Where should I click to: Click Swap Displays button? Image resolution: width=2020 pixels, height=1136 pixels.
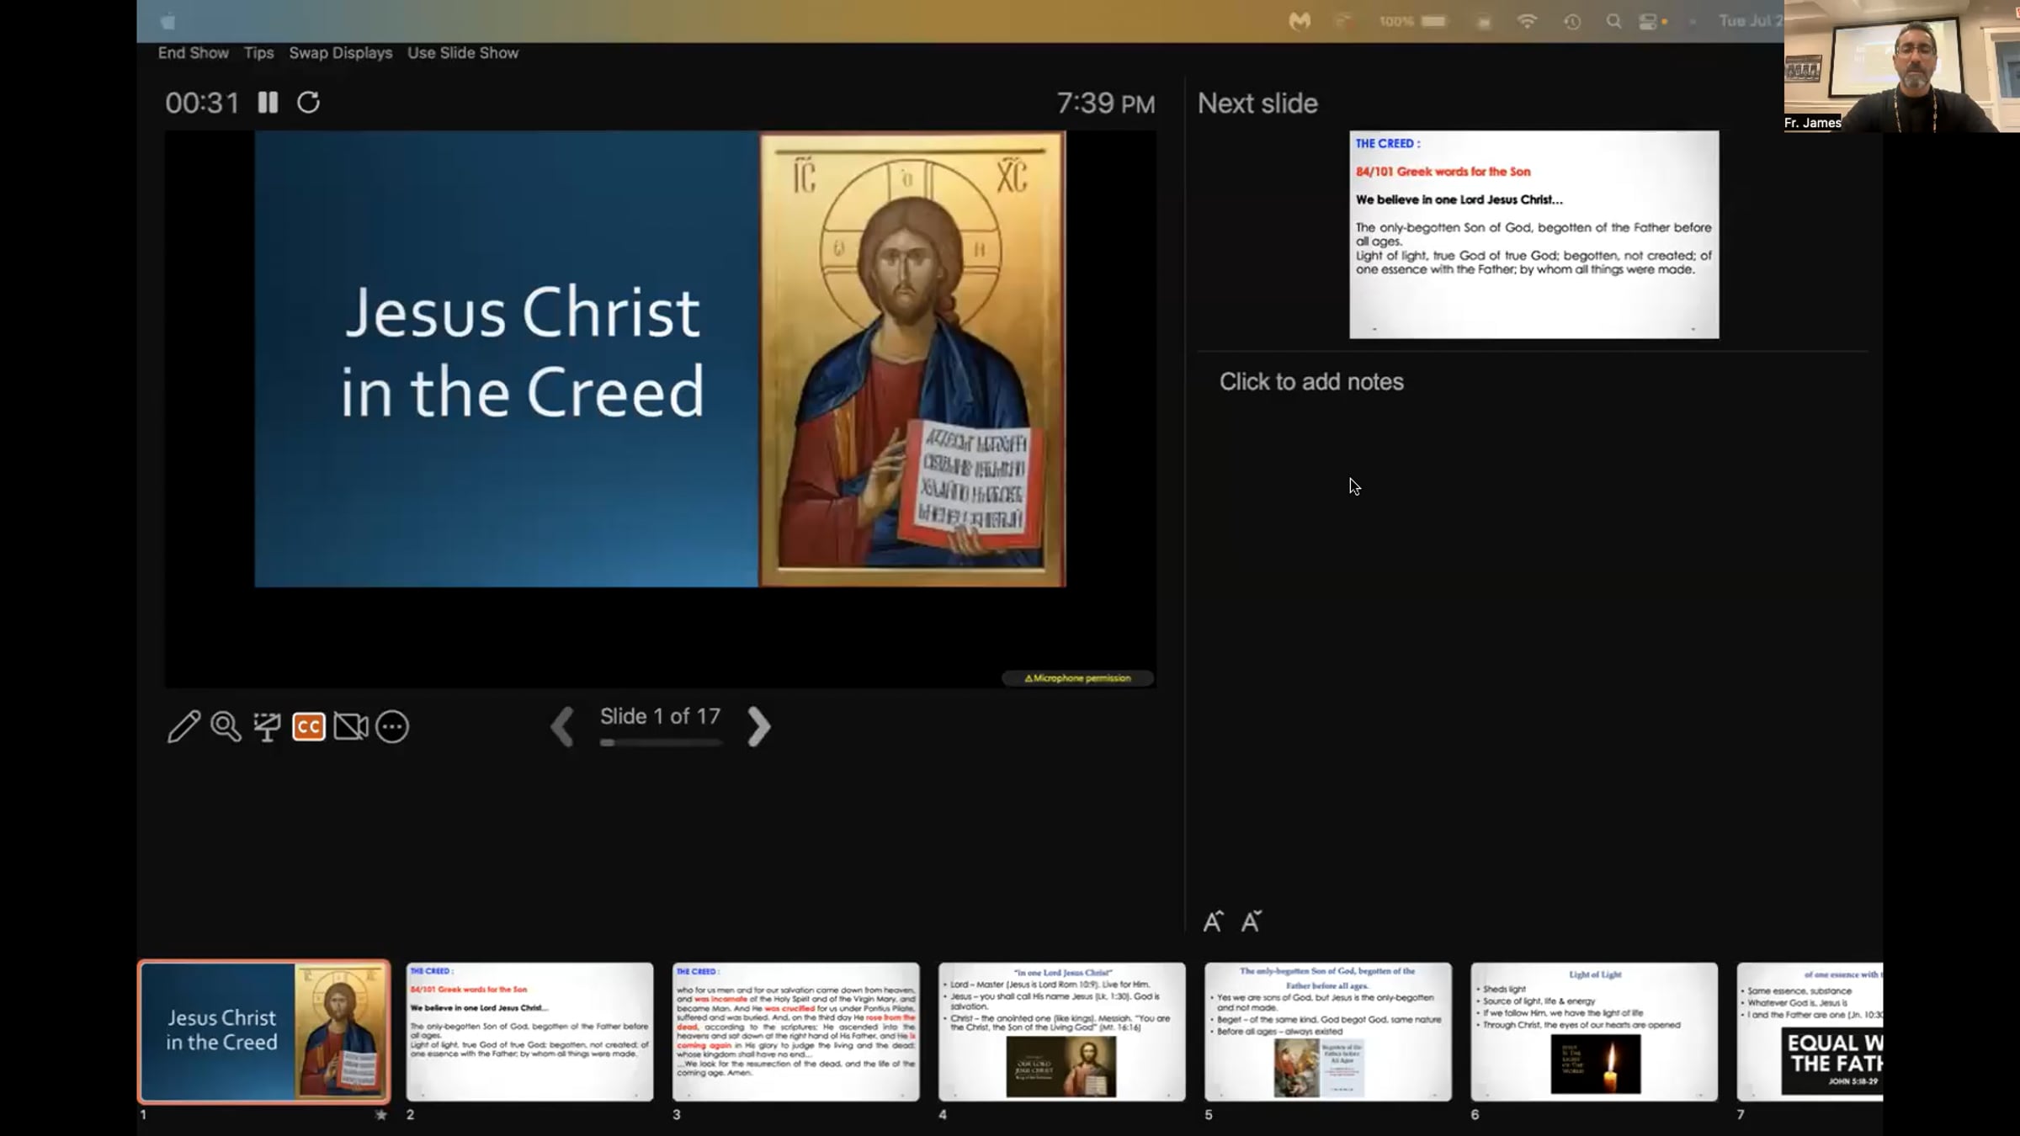click(340, 53)
